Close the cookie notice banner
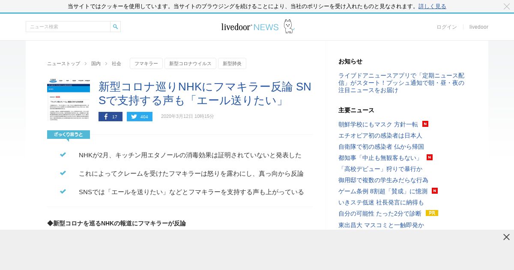Image resolution: width=514 pixels, height=270 pixels. click(x=507, y=6)
